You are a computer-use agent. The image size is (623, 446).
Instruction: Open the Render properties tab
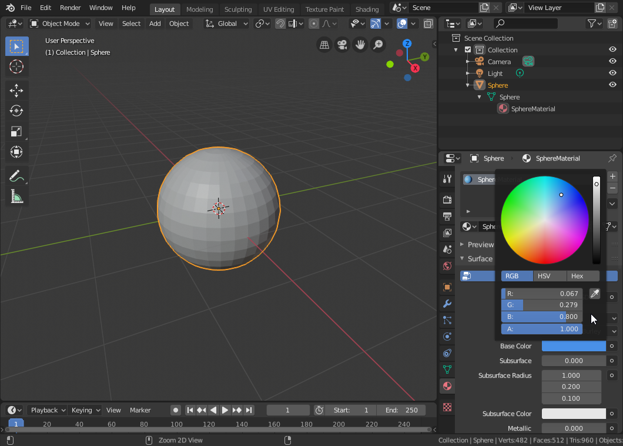[447, 199]
